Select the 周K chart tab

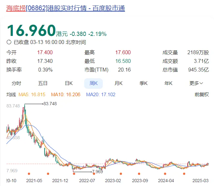click(x=94, y=83)
